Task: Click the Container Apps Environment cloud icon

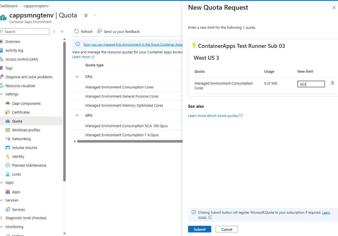Action: pyautogui.click(x=3, y=17)
